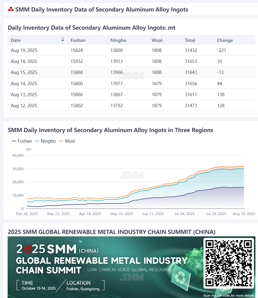Click Change value -13
Image resolution: width=258 pixels, height=298 pixels.
coord(220,72)
